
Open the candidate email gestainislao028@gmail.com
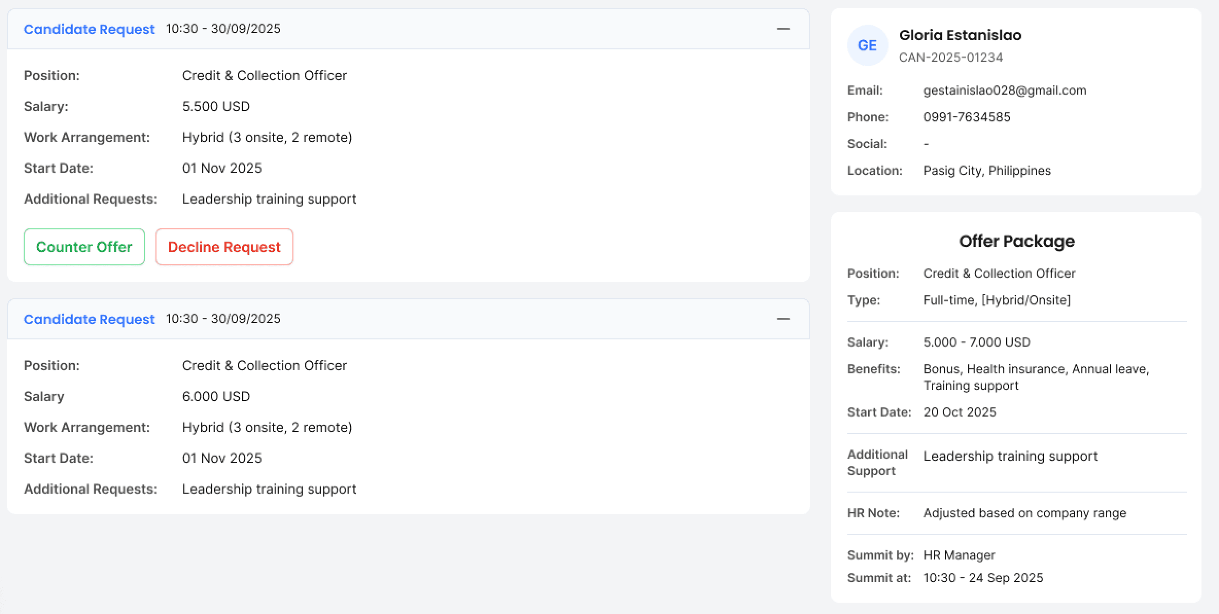tap(1005, 90)
